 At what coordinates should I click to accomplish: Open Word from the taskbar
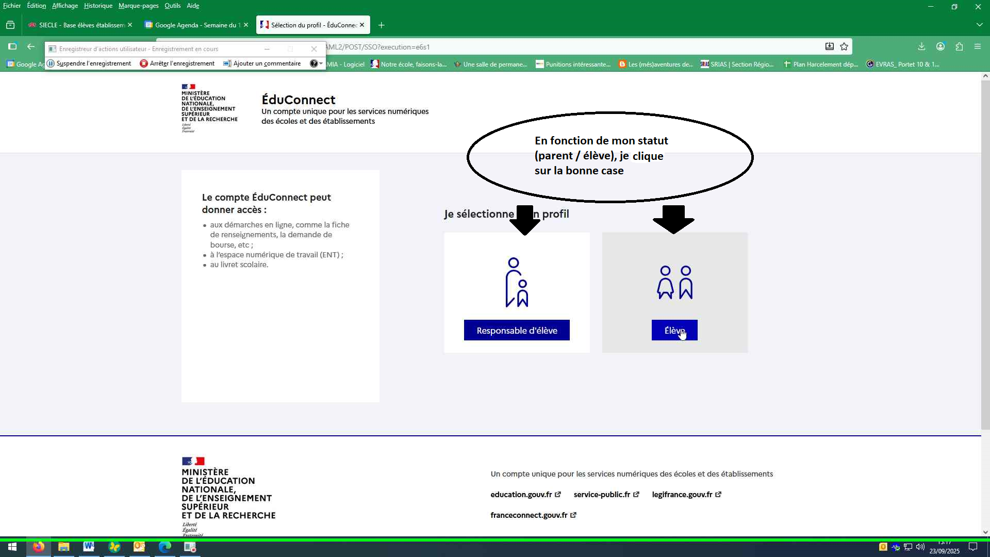click(x=89, y=547)
